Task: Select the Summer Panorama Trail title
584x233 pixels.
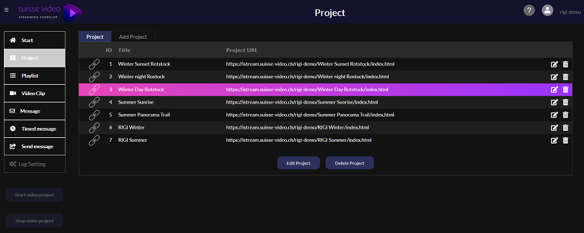Action: (144, 115)
